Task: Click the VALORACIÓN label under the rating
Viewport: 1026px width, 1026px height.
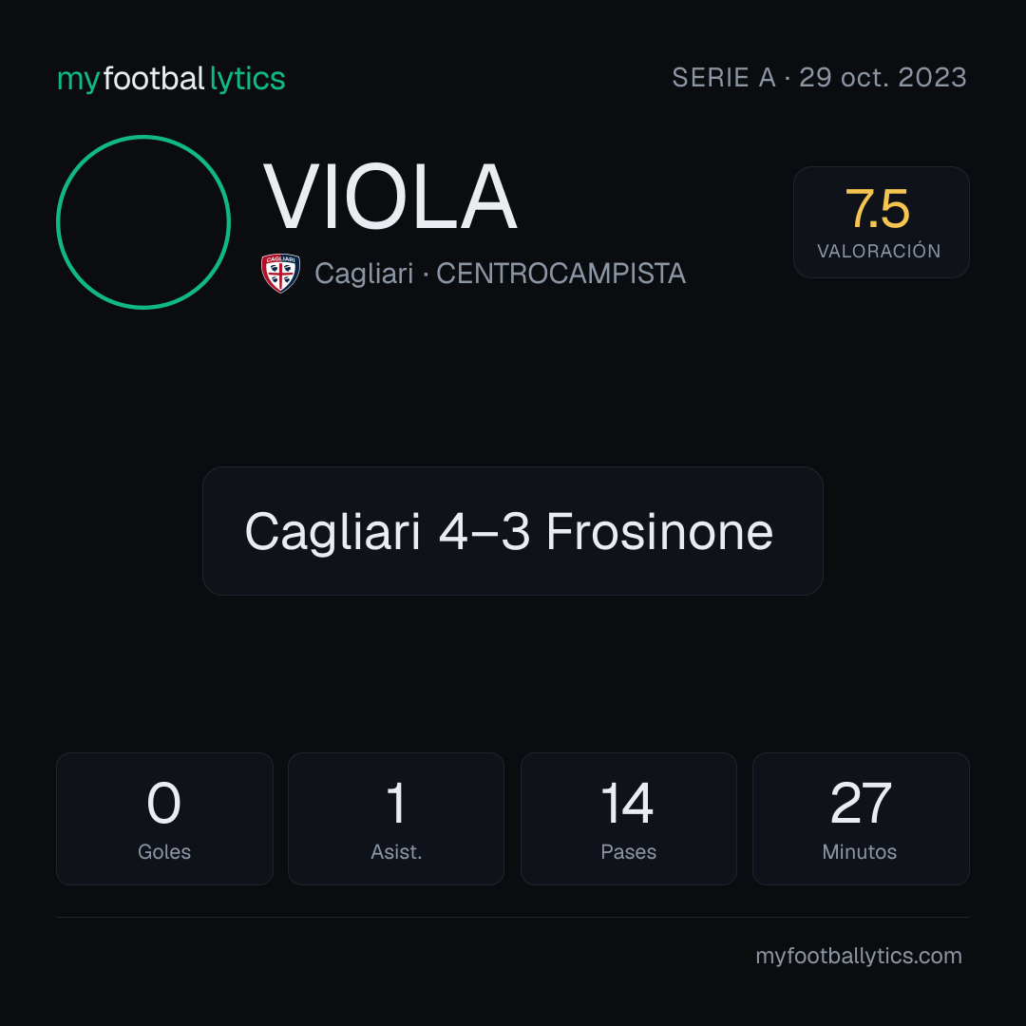Action: pyautogui.click(x=879, y=251)
